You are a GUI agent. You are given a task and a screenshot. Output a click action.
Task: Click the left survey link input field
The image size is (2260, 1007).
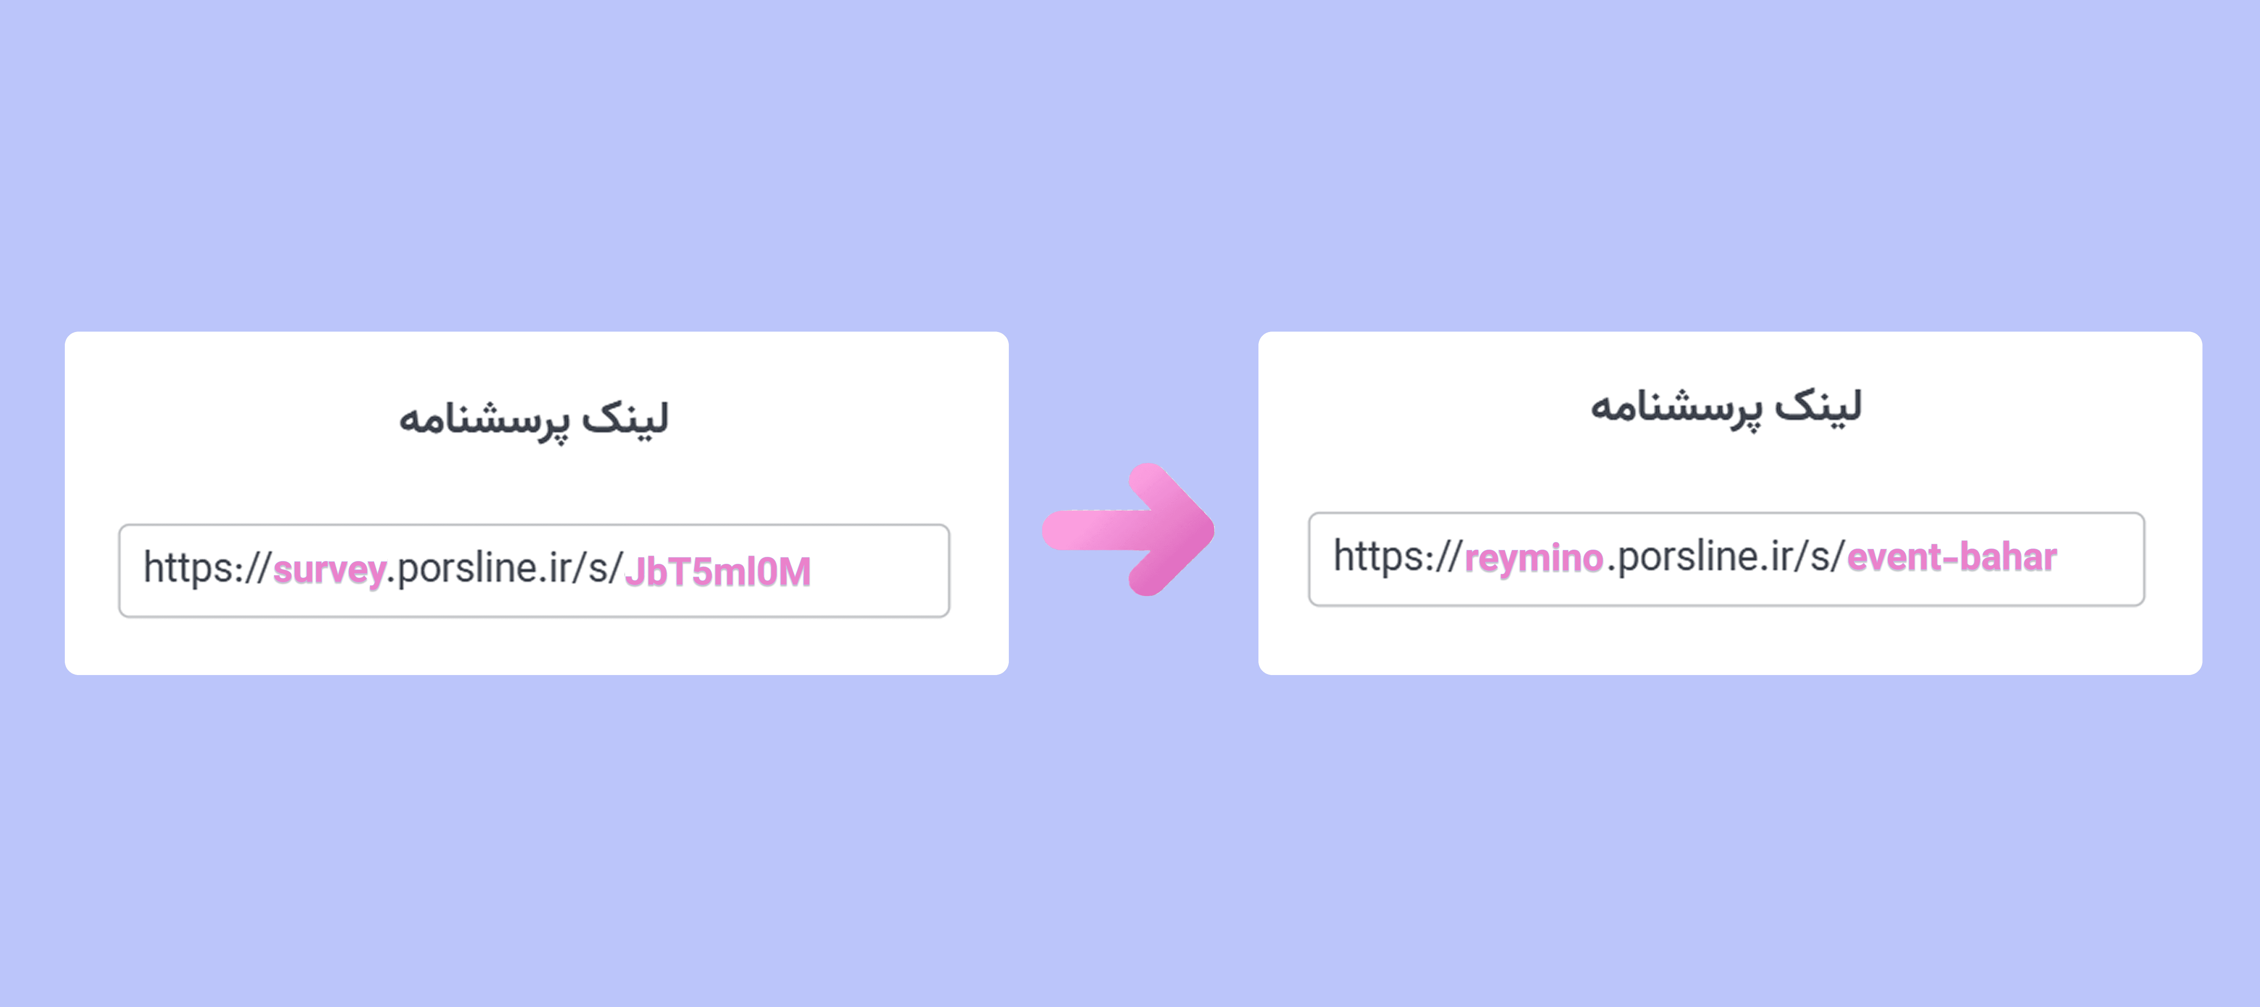(x=534, y=571)
